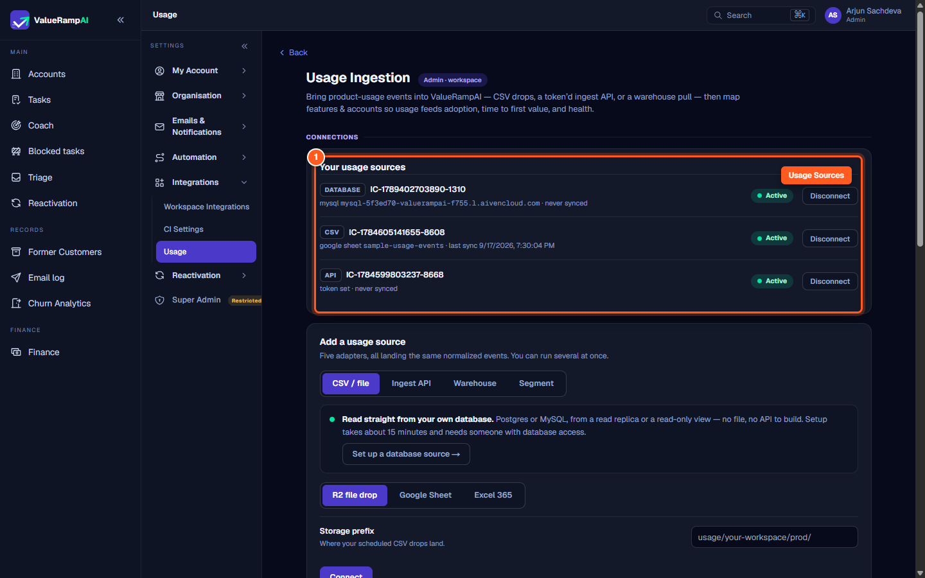Click the page vertical scrollbar
Screen dimensions: 925x578
point(920,128)
